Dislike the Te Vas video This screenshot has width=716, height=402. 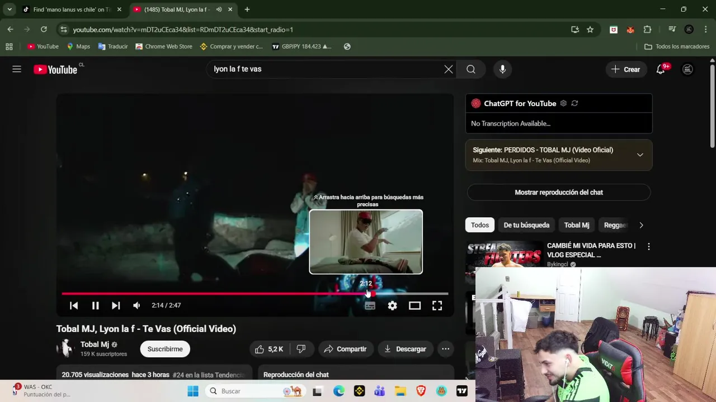click(302, 349)
